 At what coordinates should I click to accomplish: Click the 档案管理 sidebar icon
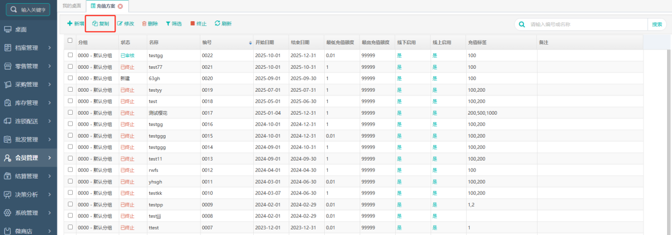[x=7, y=48]
